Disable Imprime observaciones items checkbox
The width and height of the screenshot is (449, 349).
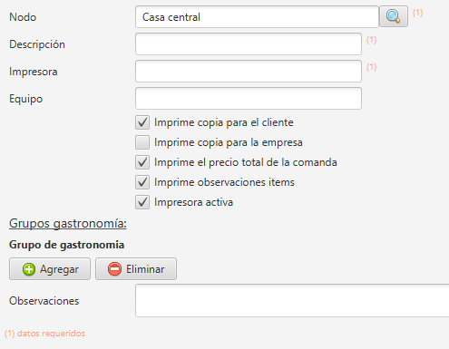[142, 182]
